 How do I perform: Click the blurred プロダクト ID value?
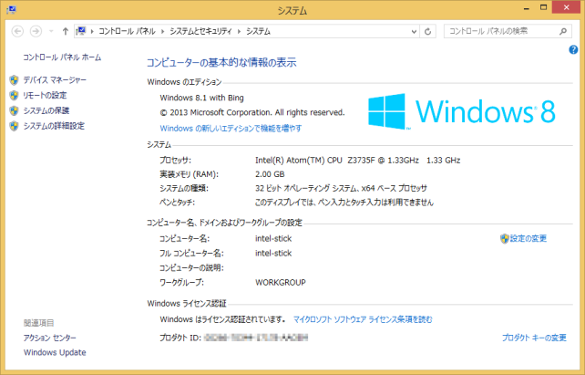256,338
